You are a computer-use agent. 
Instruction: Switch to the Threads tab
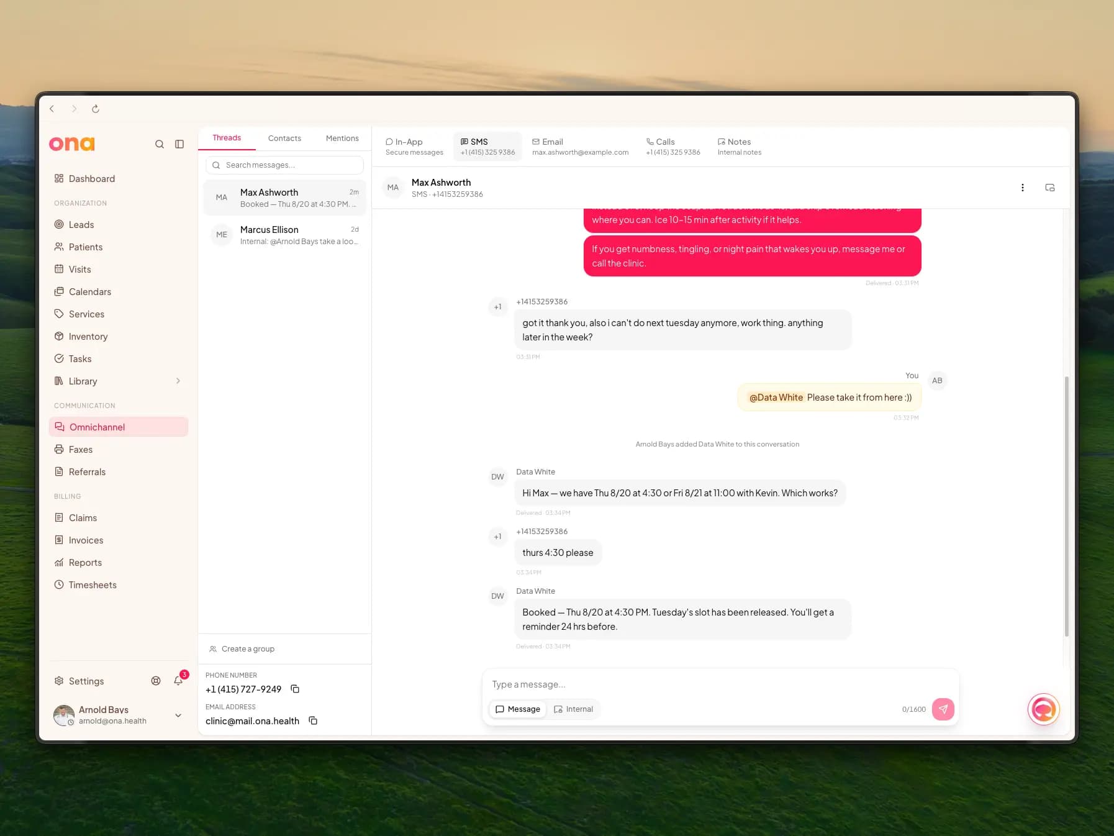tap(227, 138)
